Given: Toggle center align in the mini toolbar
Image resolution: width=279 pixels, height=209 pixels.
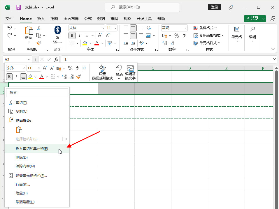Looking at the screenshot, I should pyautogui.click(x=23, y=77).
